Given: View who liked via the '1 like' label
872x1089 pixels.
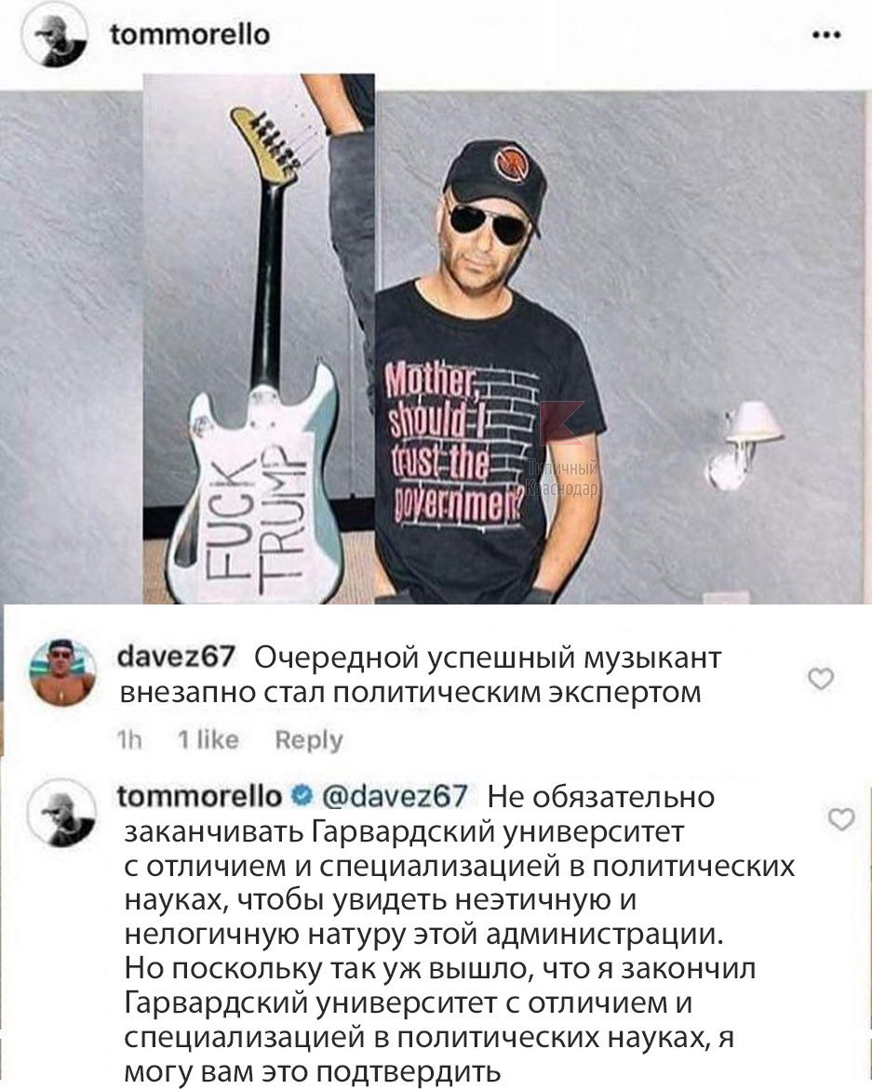Looking at the screenshot, I should 208,739.
